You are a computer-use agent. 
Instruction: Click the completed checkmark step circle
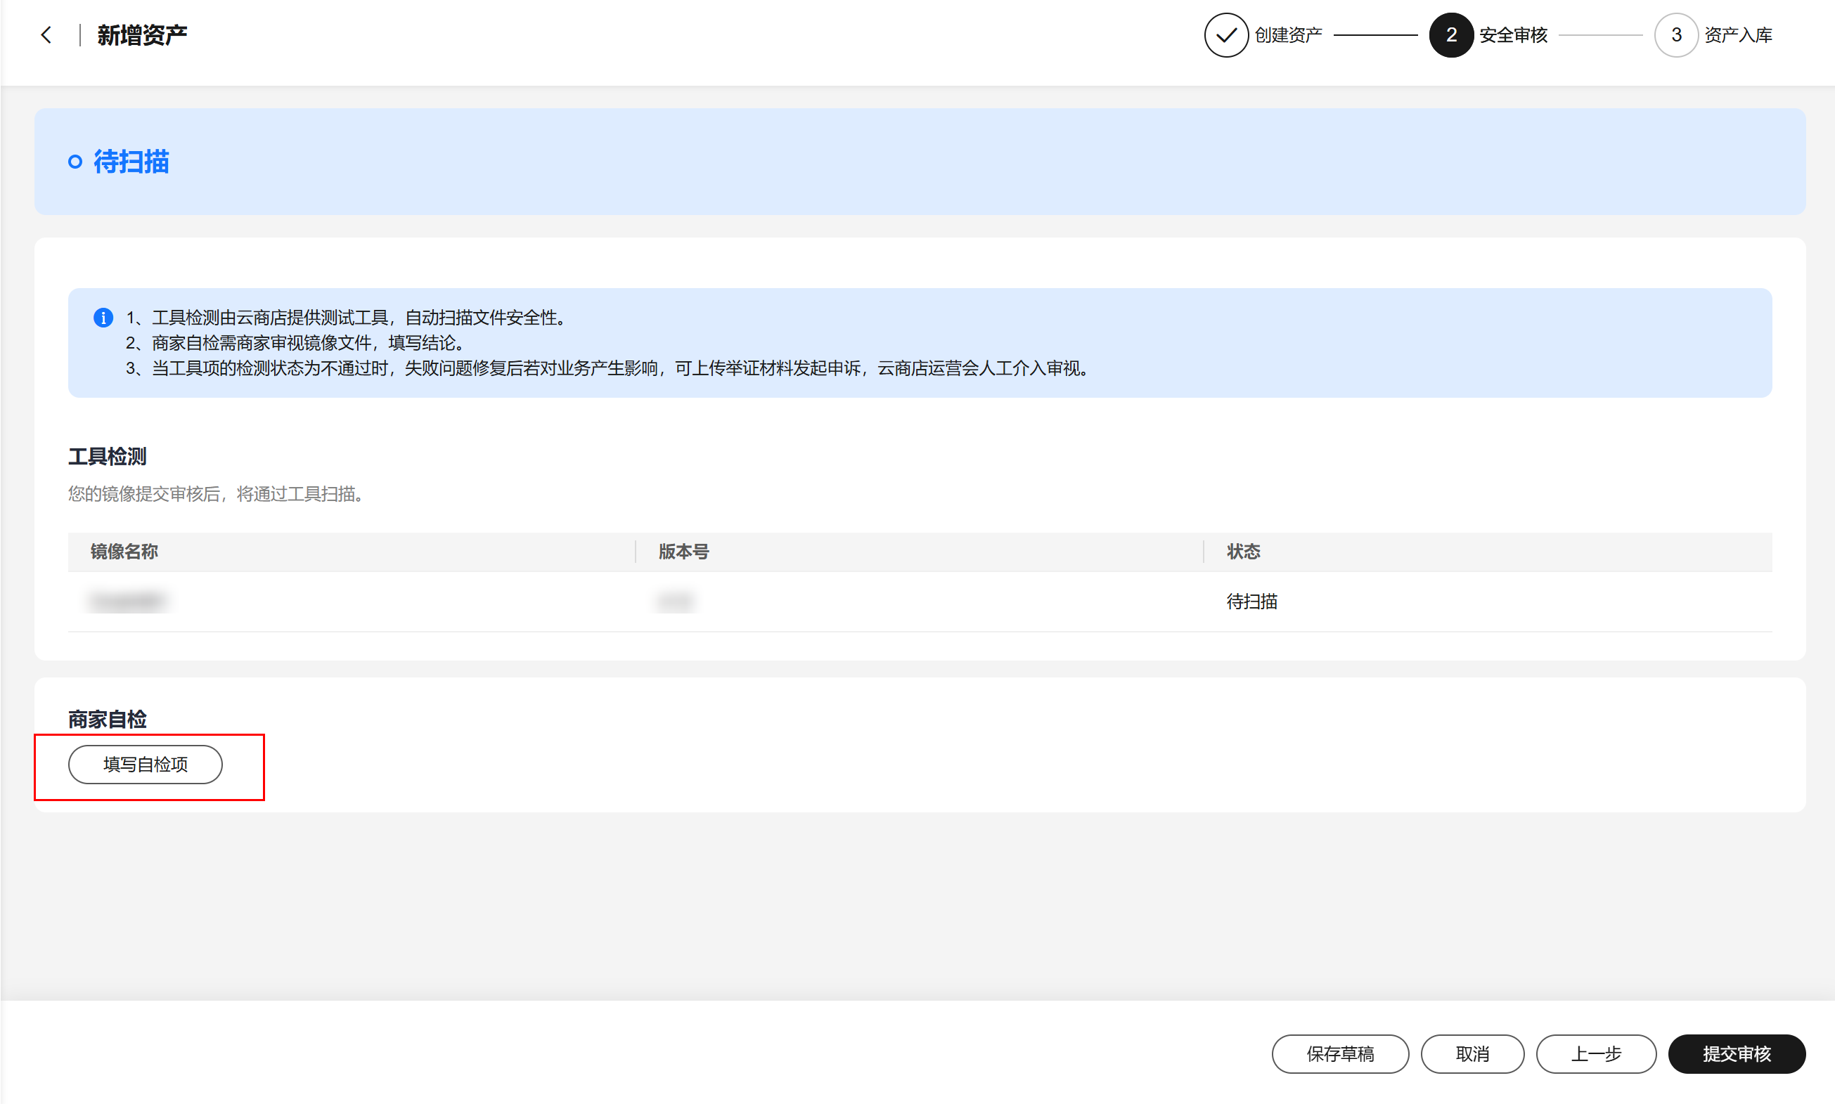[1225, 35]
